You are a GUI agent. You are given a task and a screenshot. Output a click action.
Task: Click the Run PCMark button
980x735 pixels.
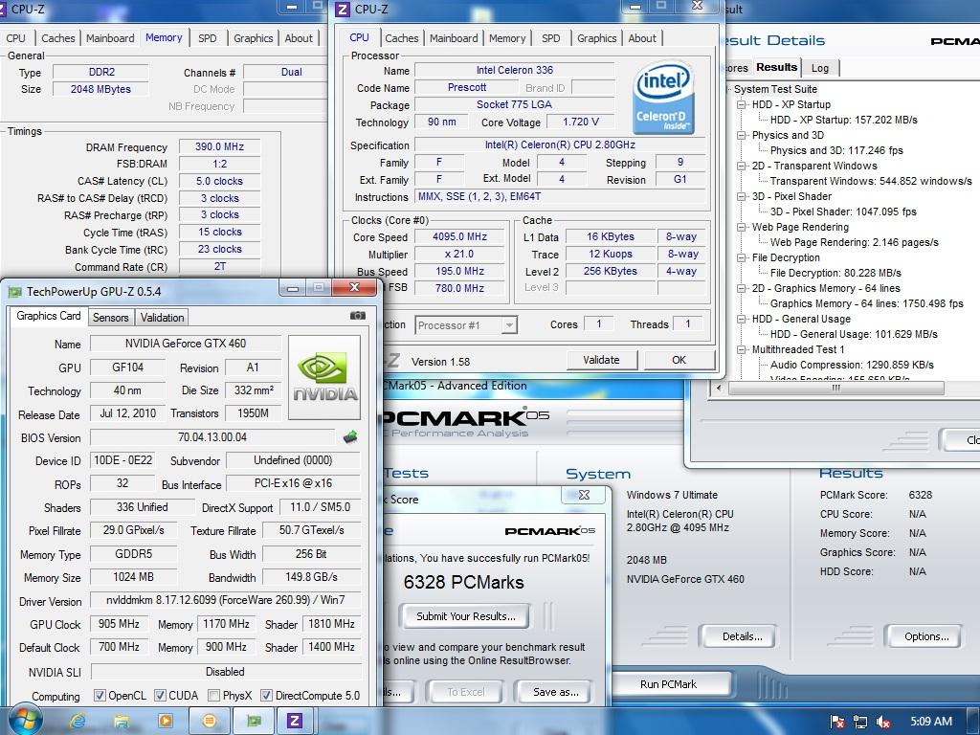tap(668, 684)
